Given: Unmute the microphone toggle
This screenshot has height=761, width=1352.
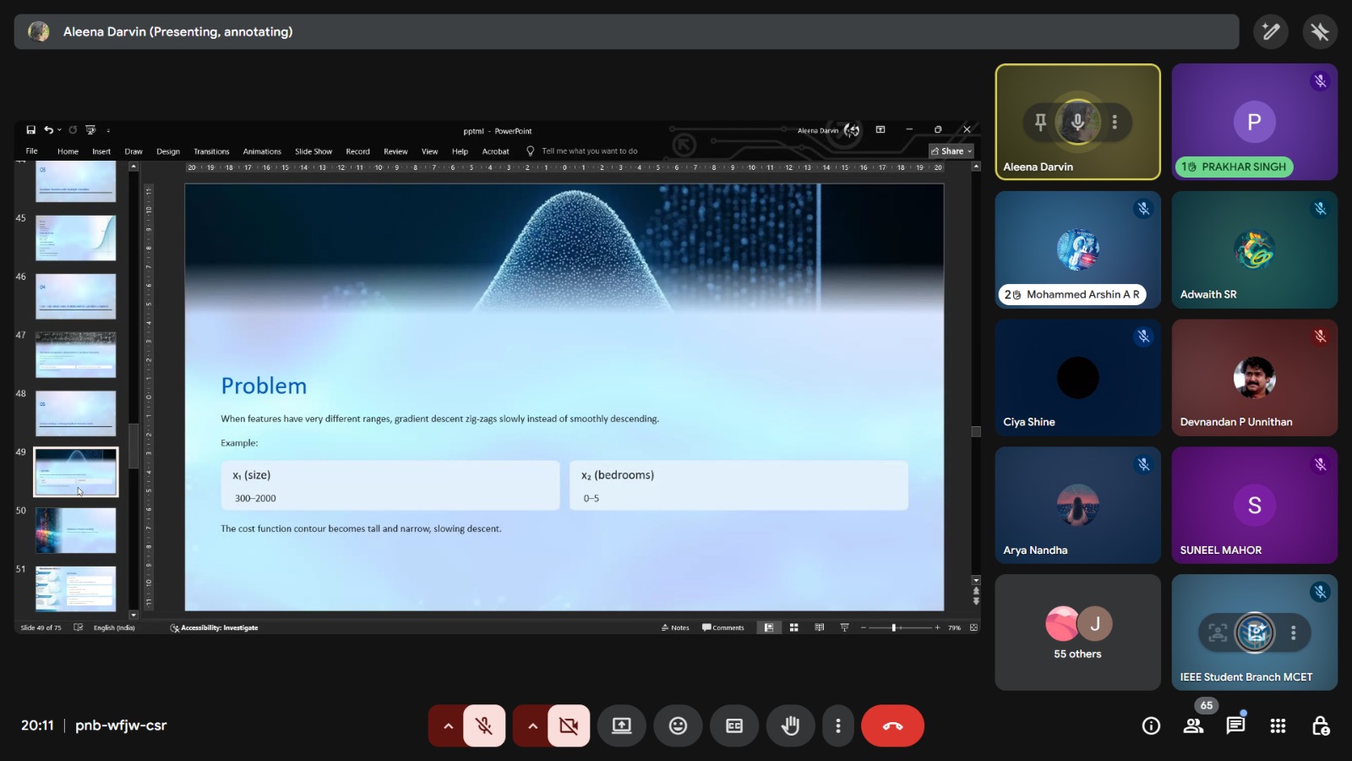Looking at the screenshot, I should [484, 725].
